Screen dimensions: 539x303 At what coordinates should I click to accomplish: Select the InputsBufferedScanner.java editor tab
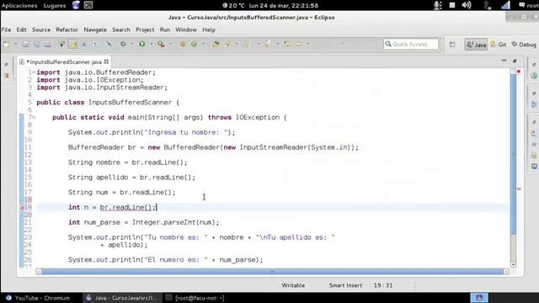click(x=64, y=61)
